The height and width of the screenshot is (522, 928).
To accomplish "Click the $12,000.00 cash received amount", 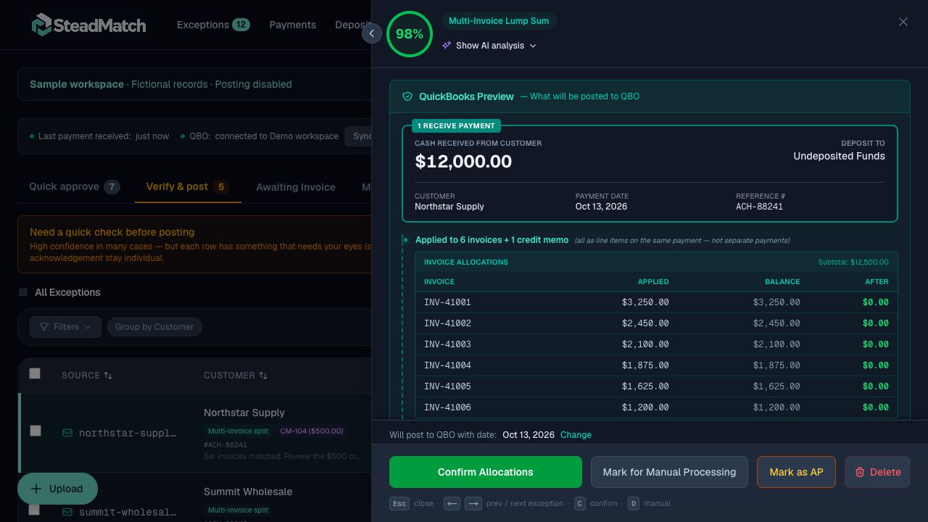I will tap(463, 161).
